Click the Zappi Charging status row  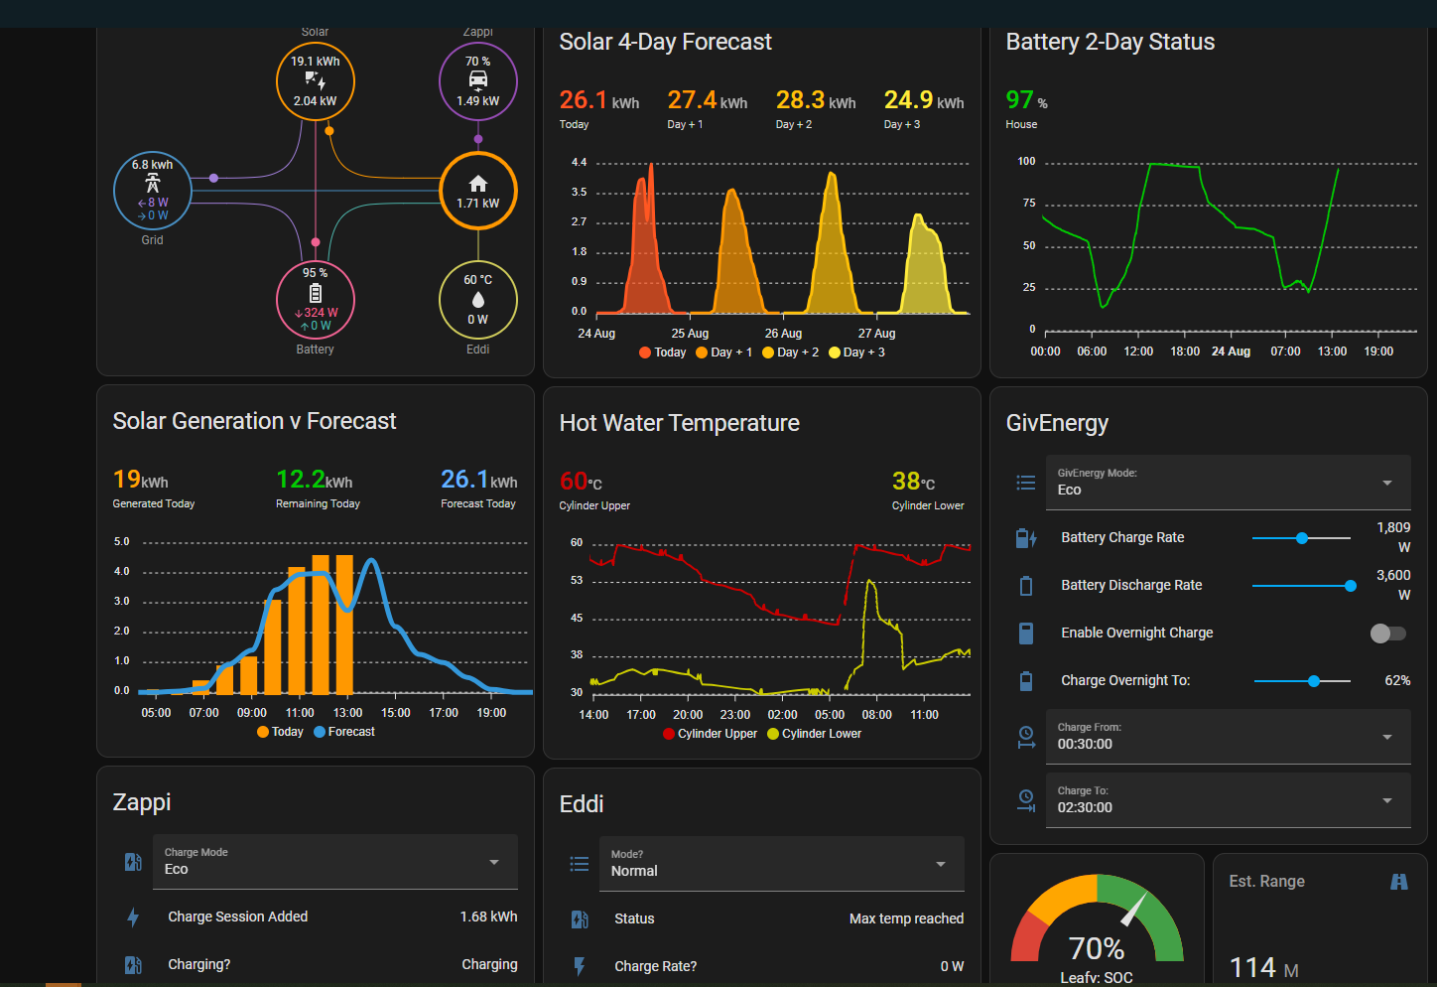coord(316,965)
